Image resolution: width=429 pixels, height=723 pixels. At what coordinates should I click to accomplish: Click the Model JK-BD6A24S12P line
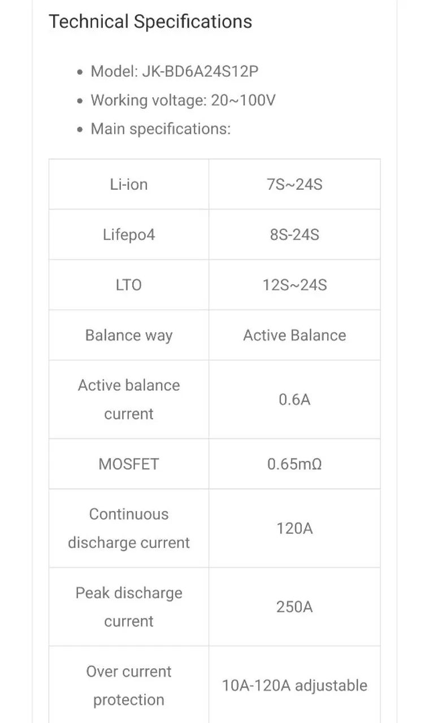(175, 72)
